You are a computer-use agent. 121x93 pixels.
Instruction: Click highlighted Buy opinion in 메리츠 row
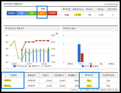tap(89, 86)
